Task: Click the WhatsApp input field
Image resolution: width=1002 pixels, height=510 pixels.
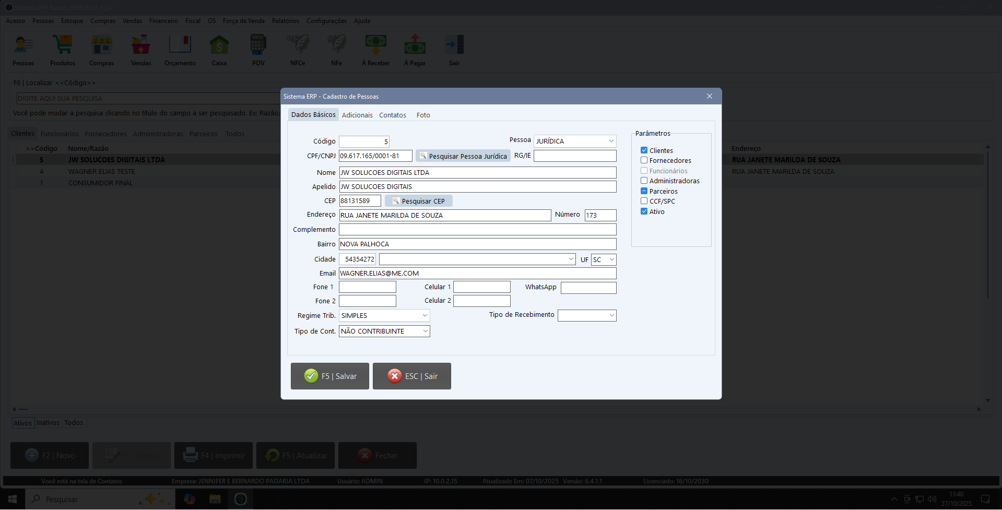Action: (x=588, y=288)
